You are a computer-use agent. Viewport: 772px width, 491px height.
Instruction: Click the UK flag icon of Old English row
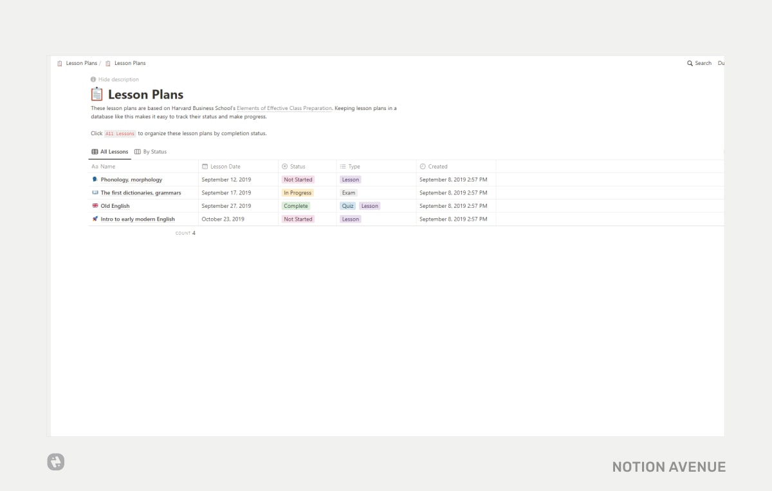tap(95, 206)
